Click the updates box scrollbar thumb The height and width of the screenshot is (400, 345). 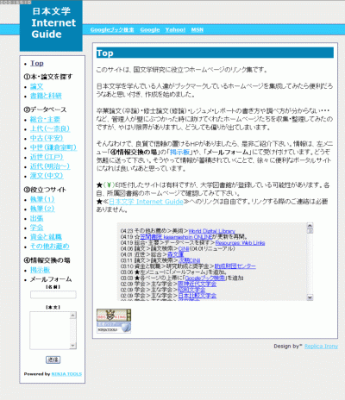(x=310, y=231)
